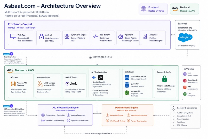
Task: Click the AWS logo in Backend header
Action: tap(10, 71)
